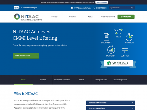Click the CMMI SVC/2 badge
Image resolution: width=147 pixels, height=110 pixels.
tap(118, 63)
